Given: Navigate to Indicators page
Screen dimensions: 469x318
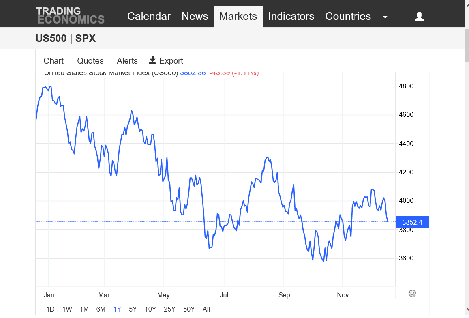Looking at the screenshot, I should click(x=291, y=16).
